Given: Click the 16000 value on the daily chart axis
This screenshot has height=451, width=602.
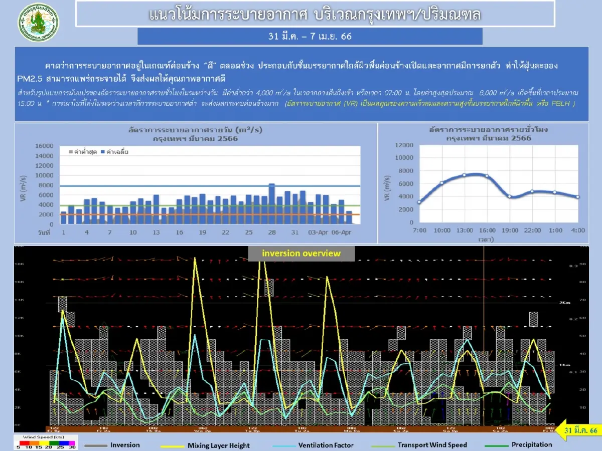Looking at the screenshot, I should 44,146.
